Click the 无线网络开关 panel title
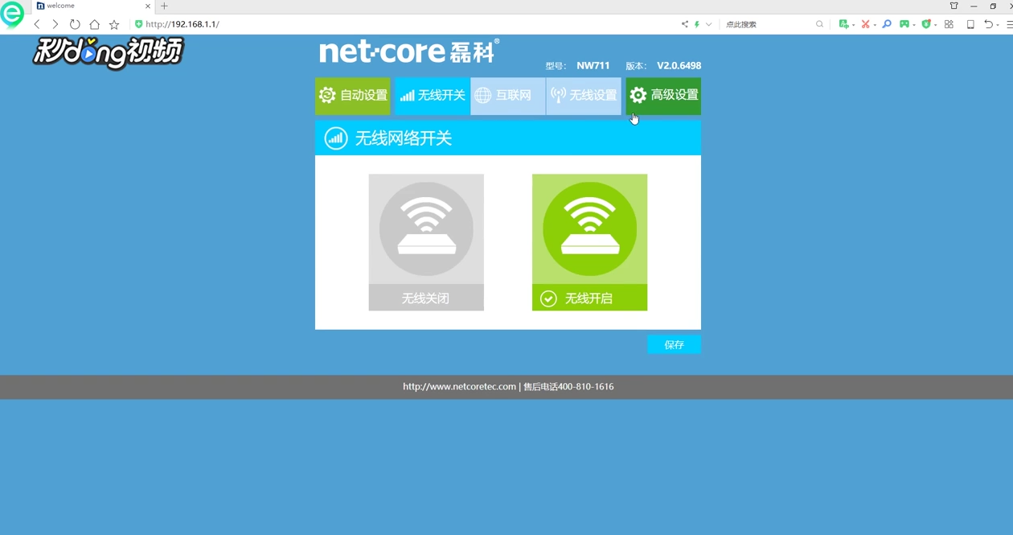Viewport: 1013px width, 535px height. click(x=404, y=138)
